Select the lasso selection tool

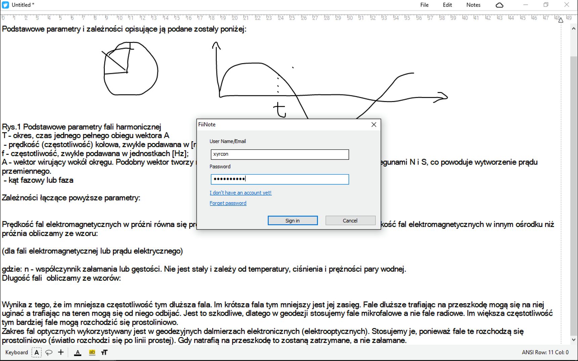pyautogui.click(x=49, y=352)
